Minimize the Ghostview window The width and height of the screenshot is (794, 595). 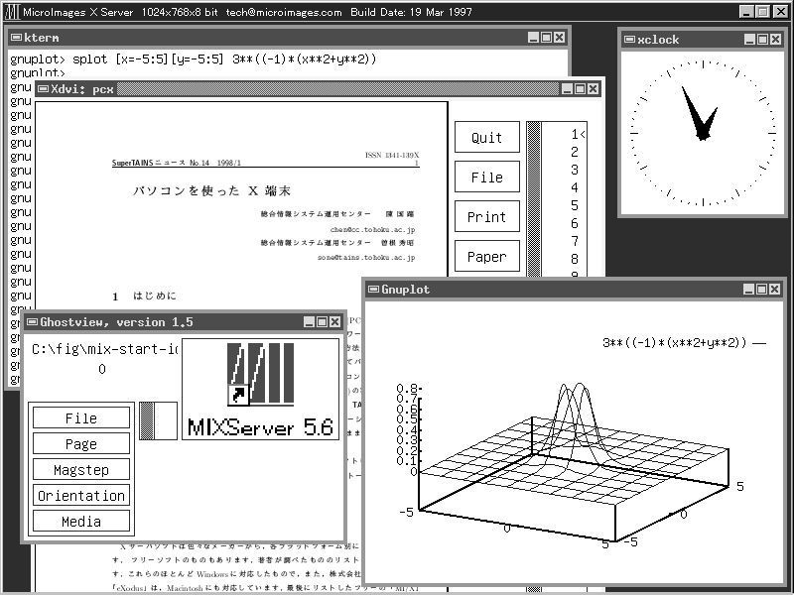[309, 321]
